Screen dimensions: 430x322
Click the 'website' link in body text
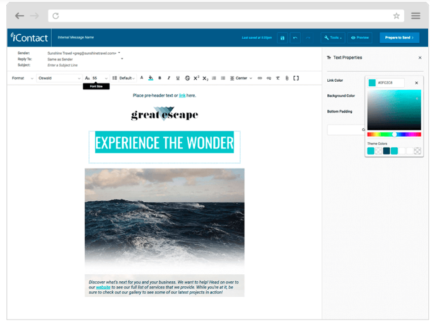coord(103,287)
